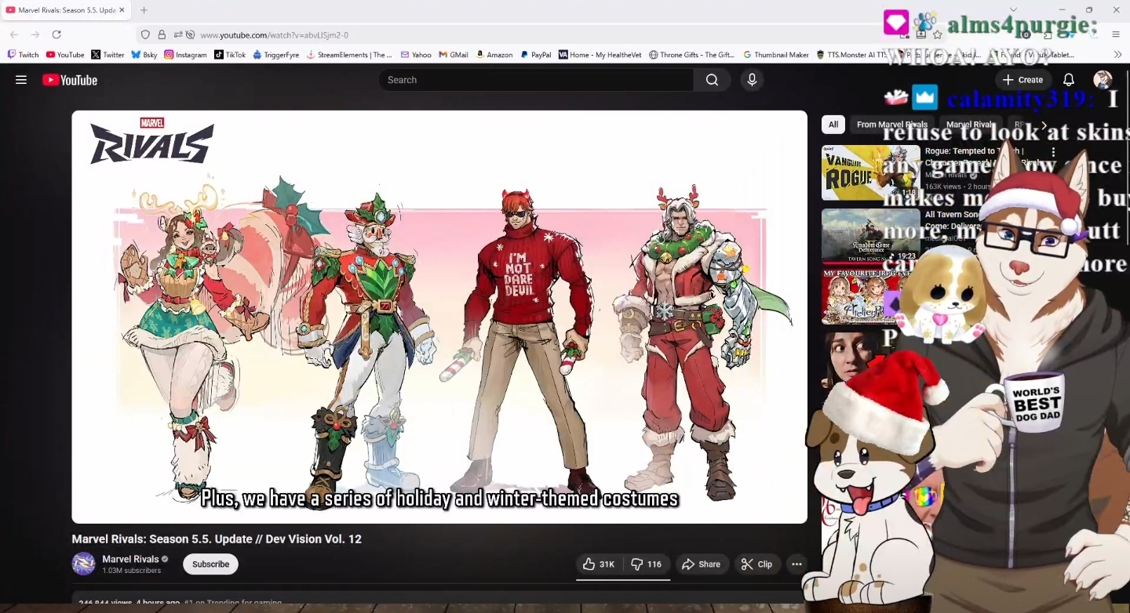1130x613 pixels.
Task: Share the video
Action: point(701,564)
